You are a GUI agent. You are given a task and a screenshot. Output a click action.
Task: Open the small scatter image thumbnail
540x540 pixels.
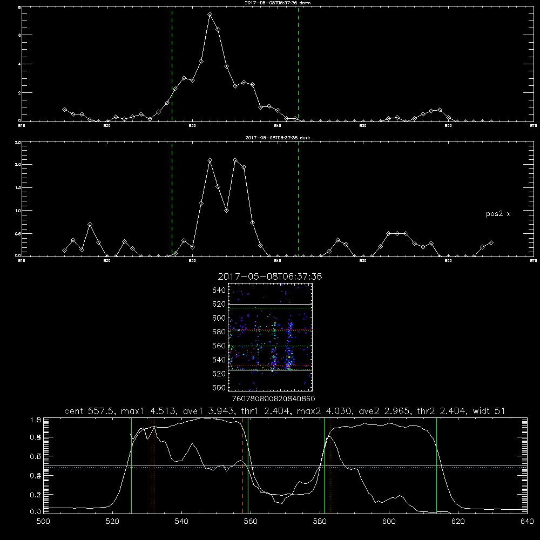coord(270,337)
